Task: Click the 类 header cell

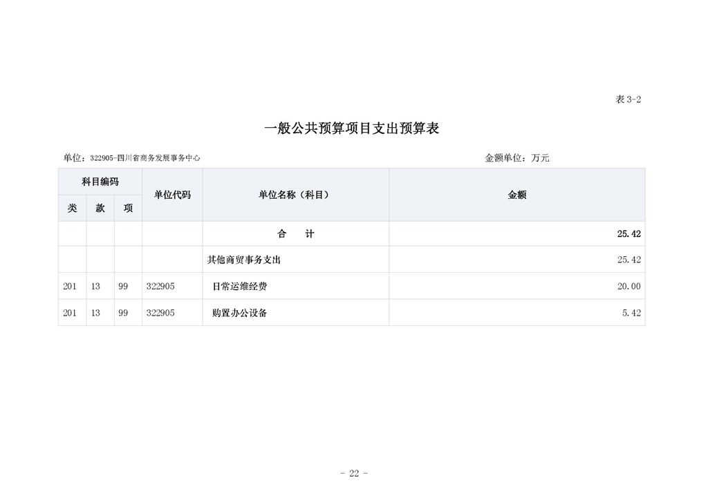Action: tap(73, 207)
